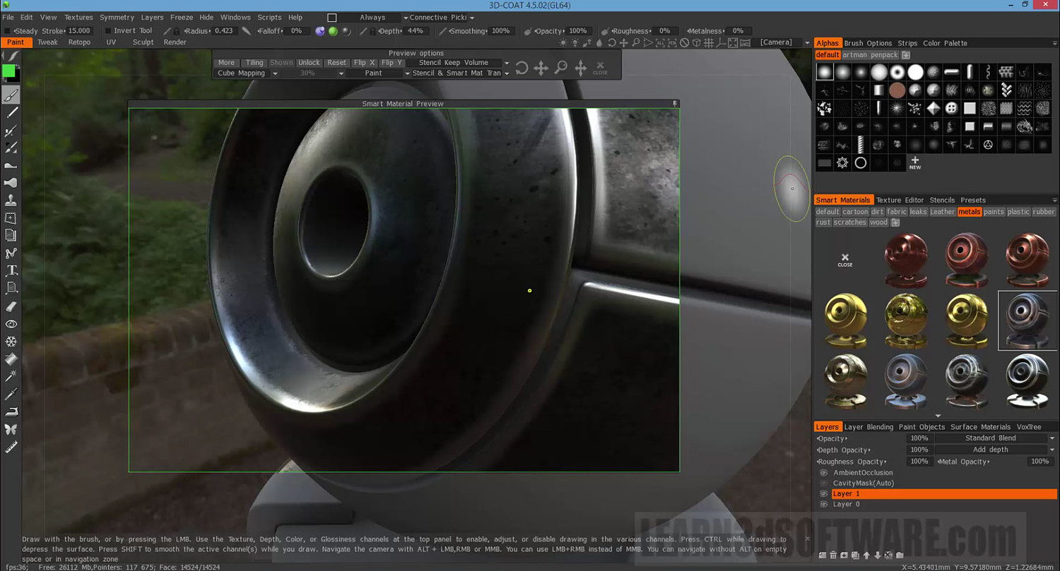Select the eraser tool in left toolbar
The image size is (1060, 571).
(11, 306)
